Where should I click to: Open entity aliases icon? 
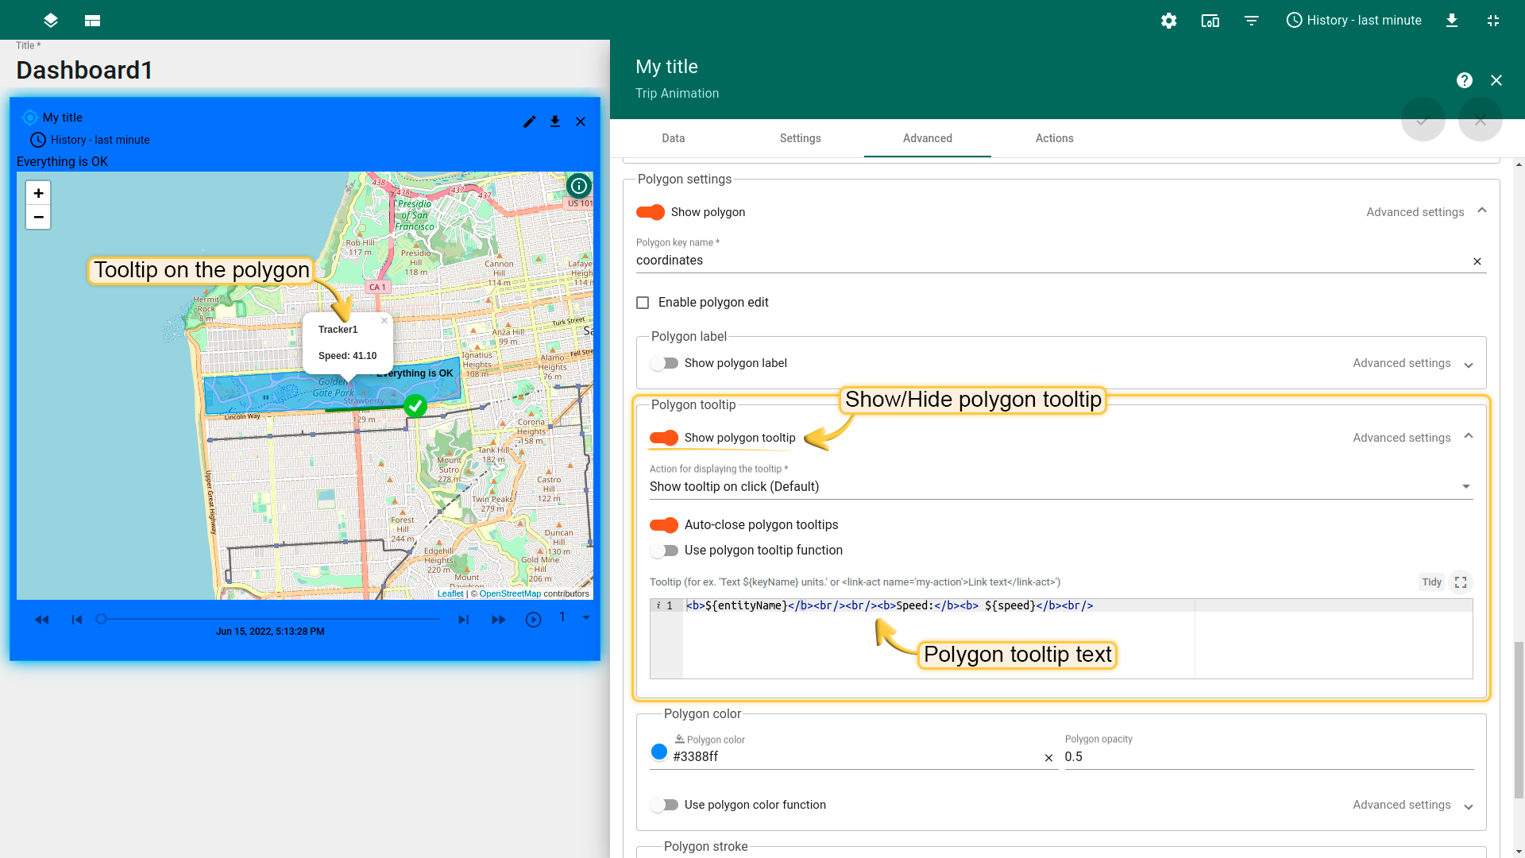click(1210, 21)
